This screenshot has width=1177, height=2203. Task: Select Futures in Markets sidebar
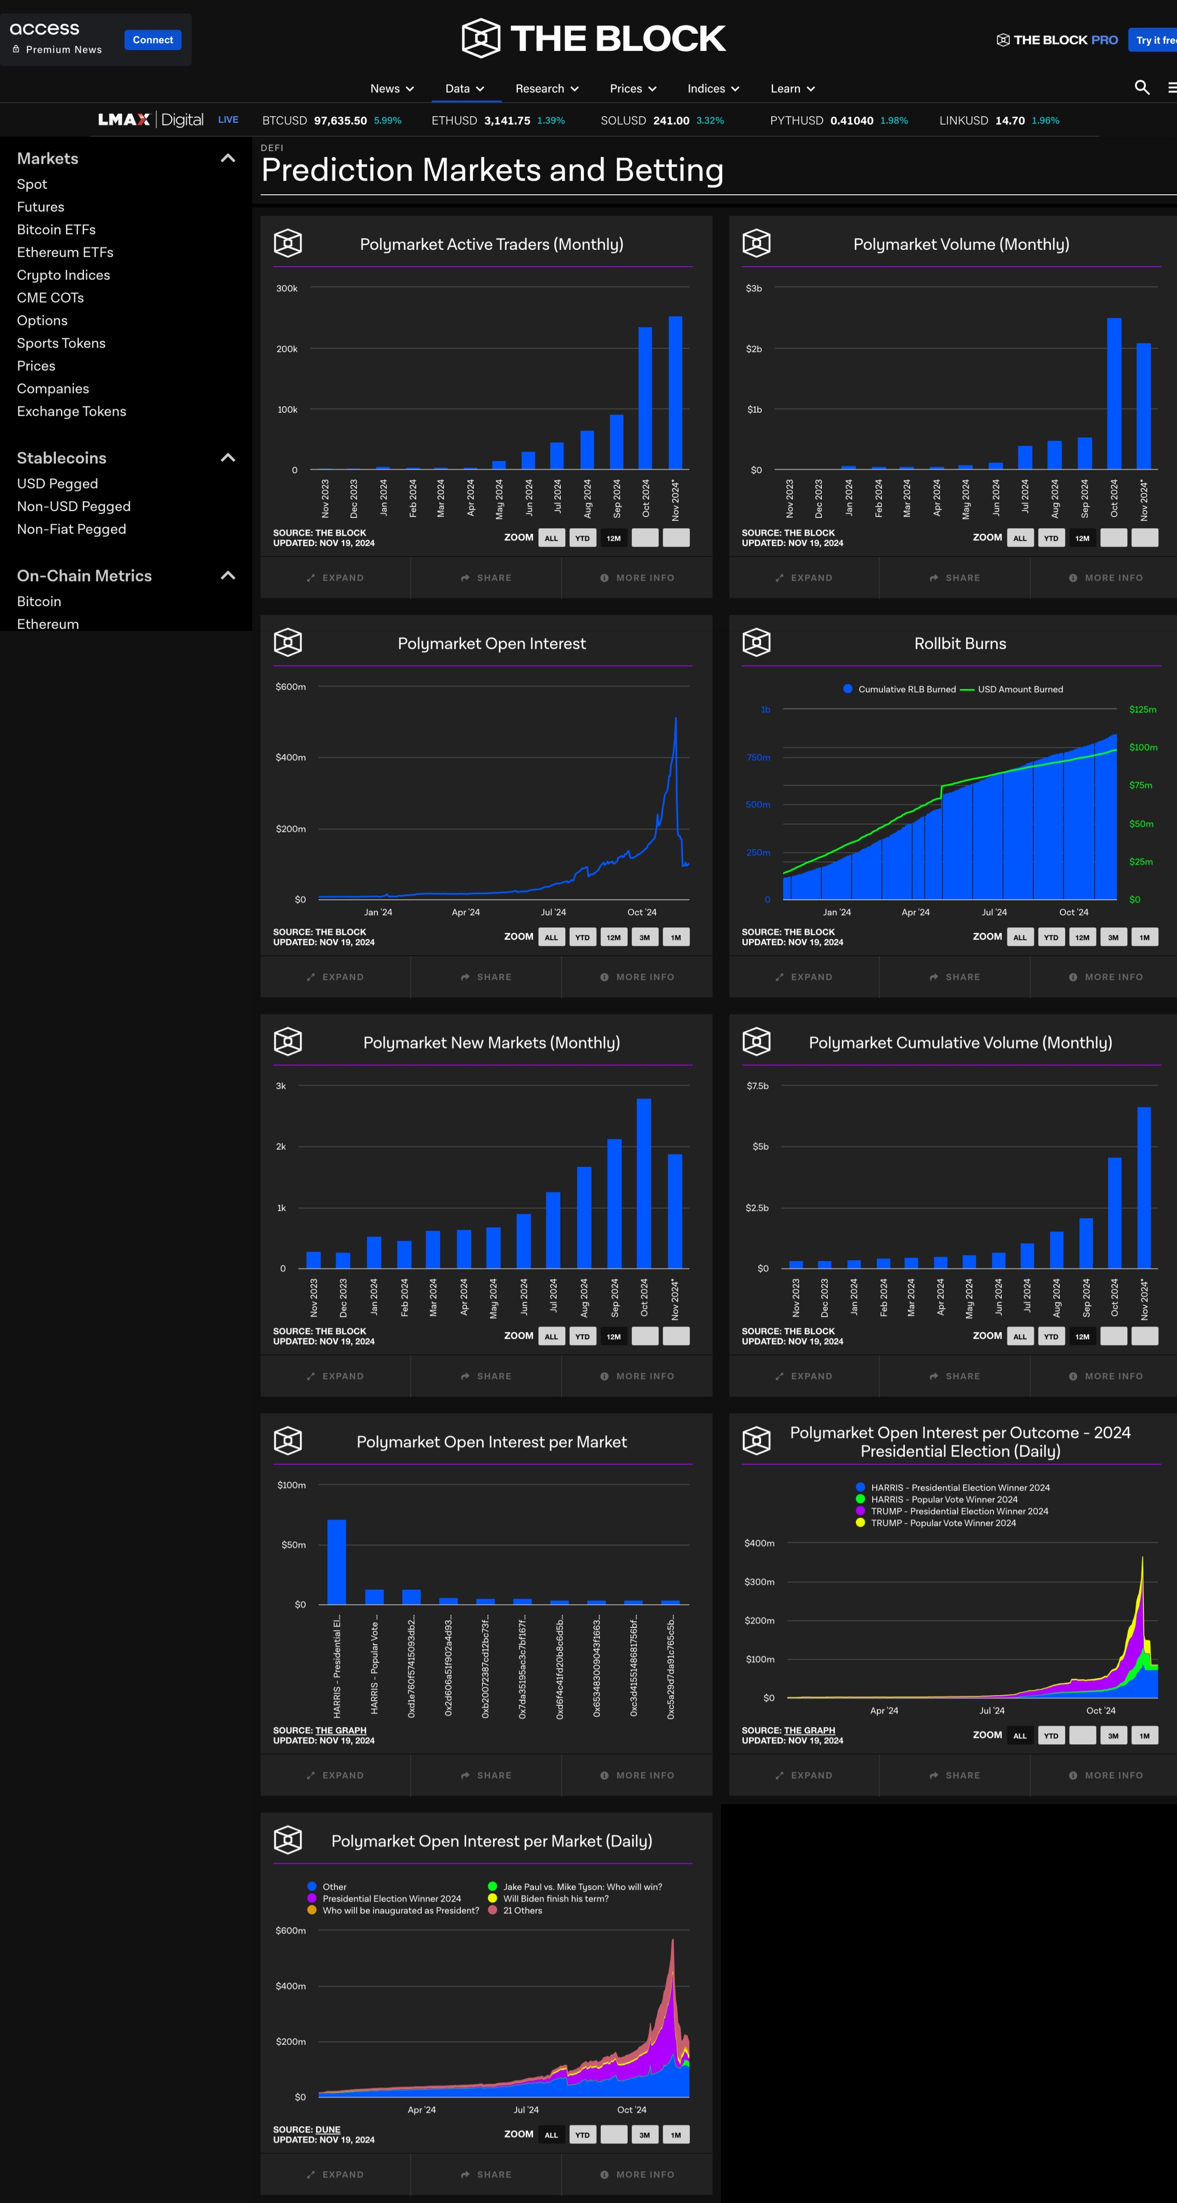point(40,207)
